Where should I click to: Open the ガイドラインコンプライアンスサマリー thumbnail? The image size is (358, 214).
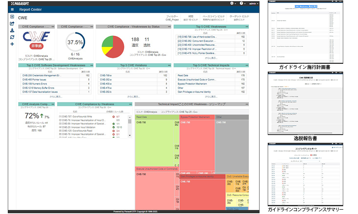(x=305, y=174)
